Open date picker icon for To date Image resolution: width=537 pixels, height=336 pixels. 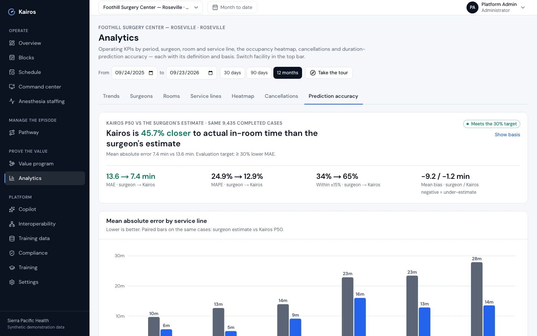click(210, 73)
